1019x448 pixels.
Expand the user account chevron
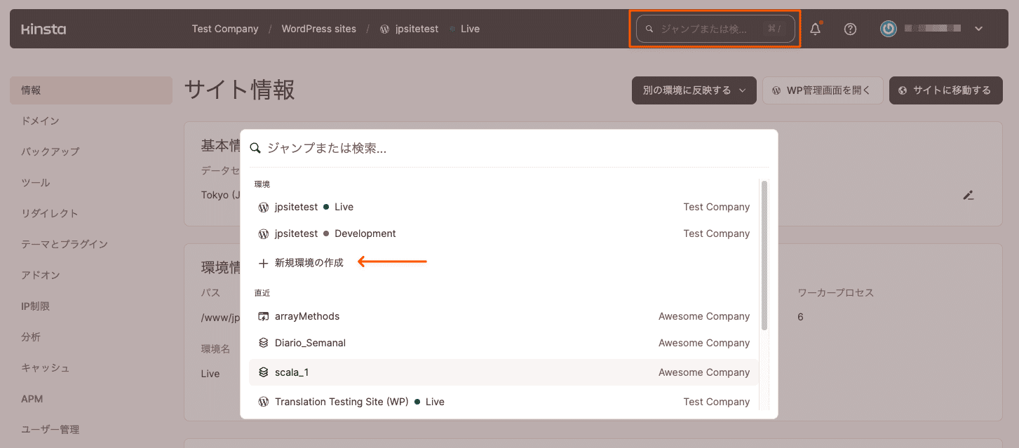point(979,29)
